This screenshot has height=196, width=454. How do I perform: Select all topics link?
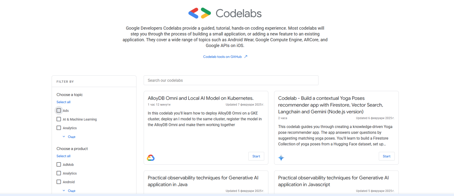point(64,102)
